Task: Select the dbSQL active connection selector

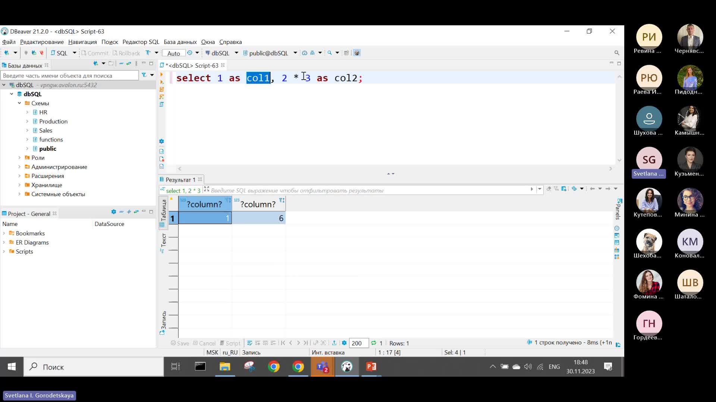Action: [x=218, y=53]
